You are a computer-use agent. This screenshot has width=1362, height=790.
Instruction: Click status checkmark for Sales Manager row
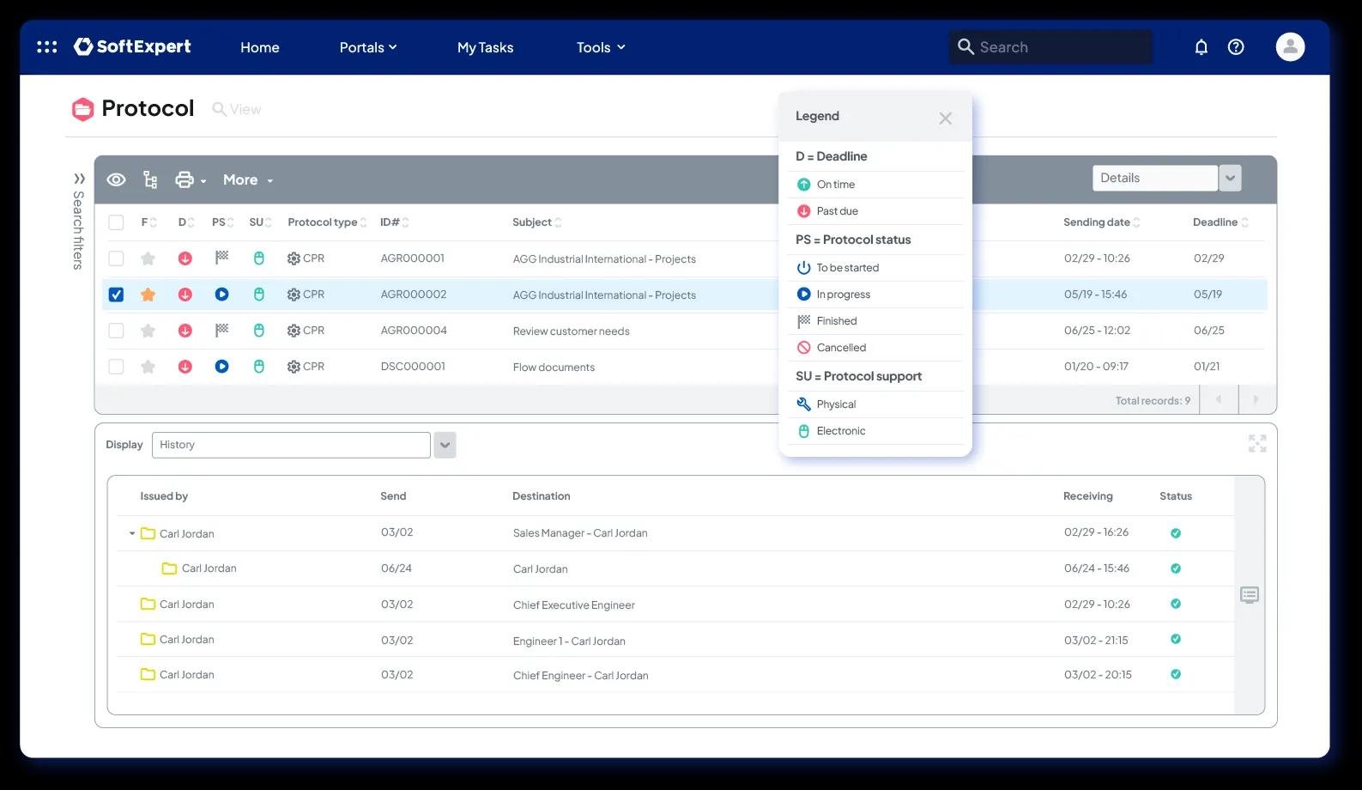pos(1176,533)
